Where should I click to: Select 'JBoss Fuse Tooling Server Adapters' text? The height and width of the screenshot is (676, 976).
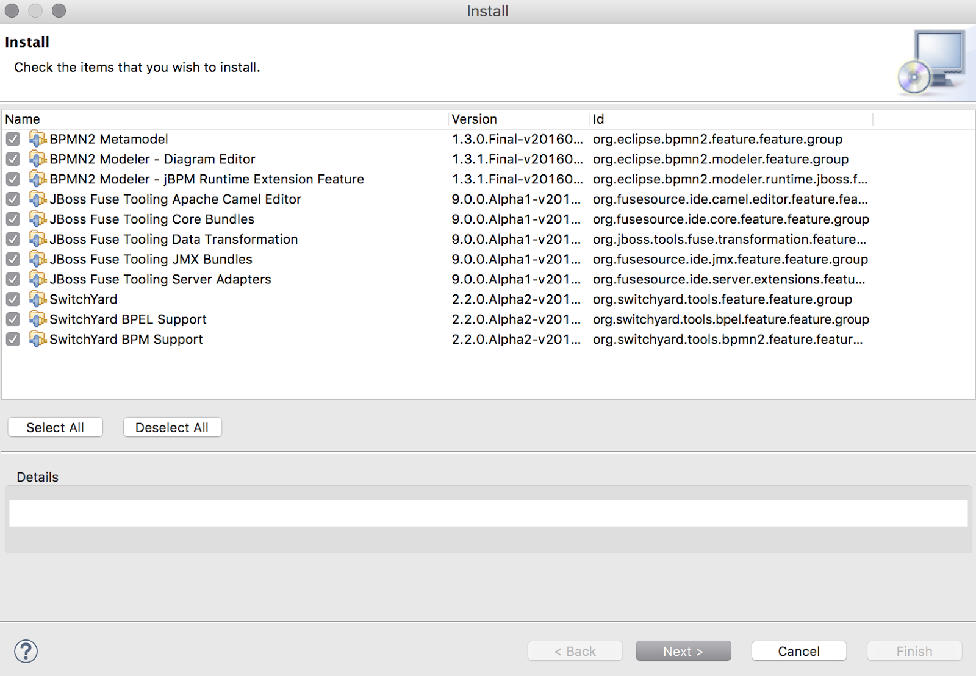point(160,279)
